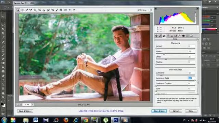
Task: Switch to the Lens Corrections panel tab
Action: pyautogui.click(x=176, y=36)
